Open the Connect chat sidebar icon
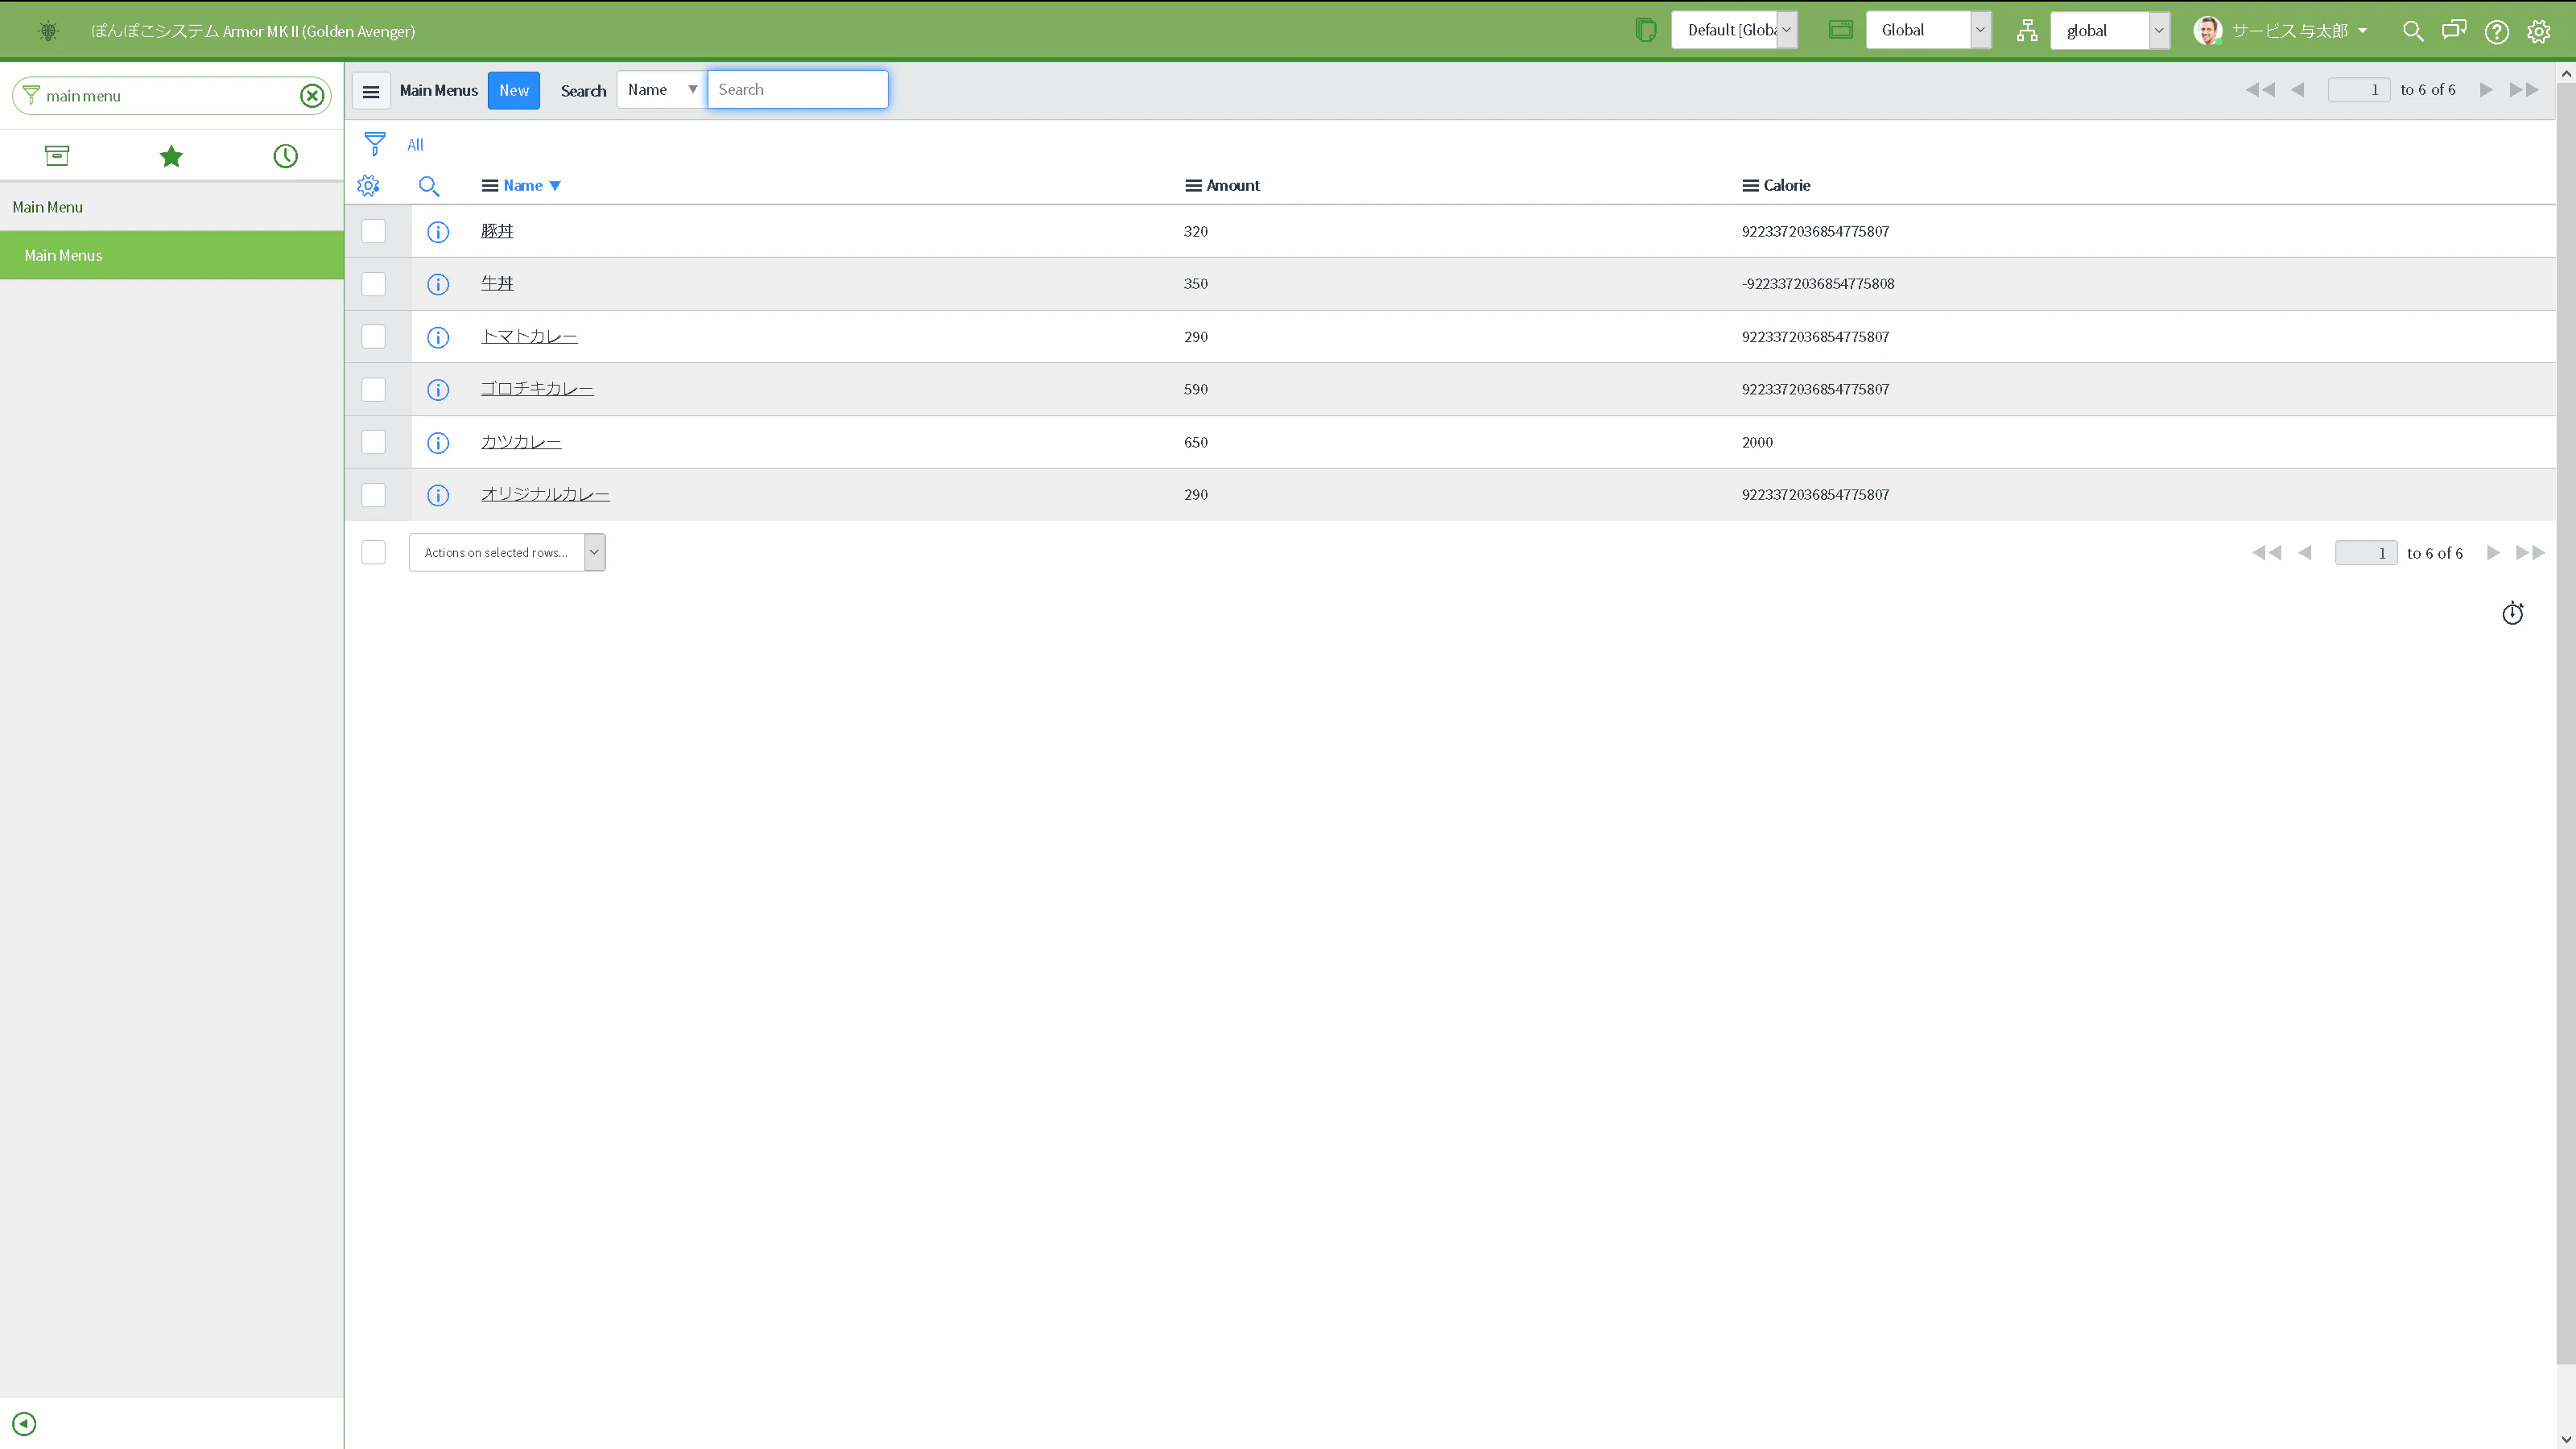 (x=2454, y=30)
